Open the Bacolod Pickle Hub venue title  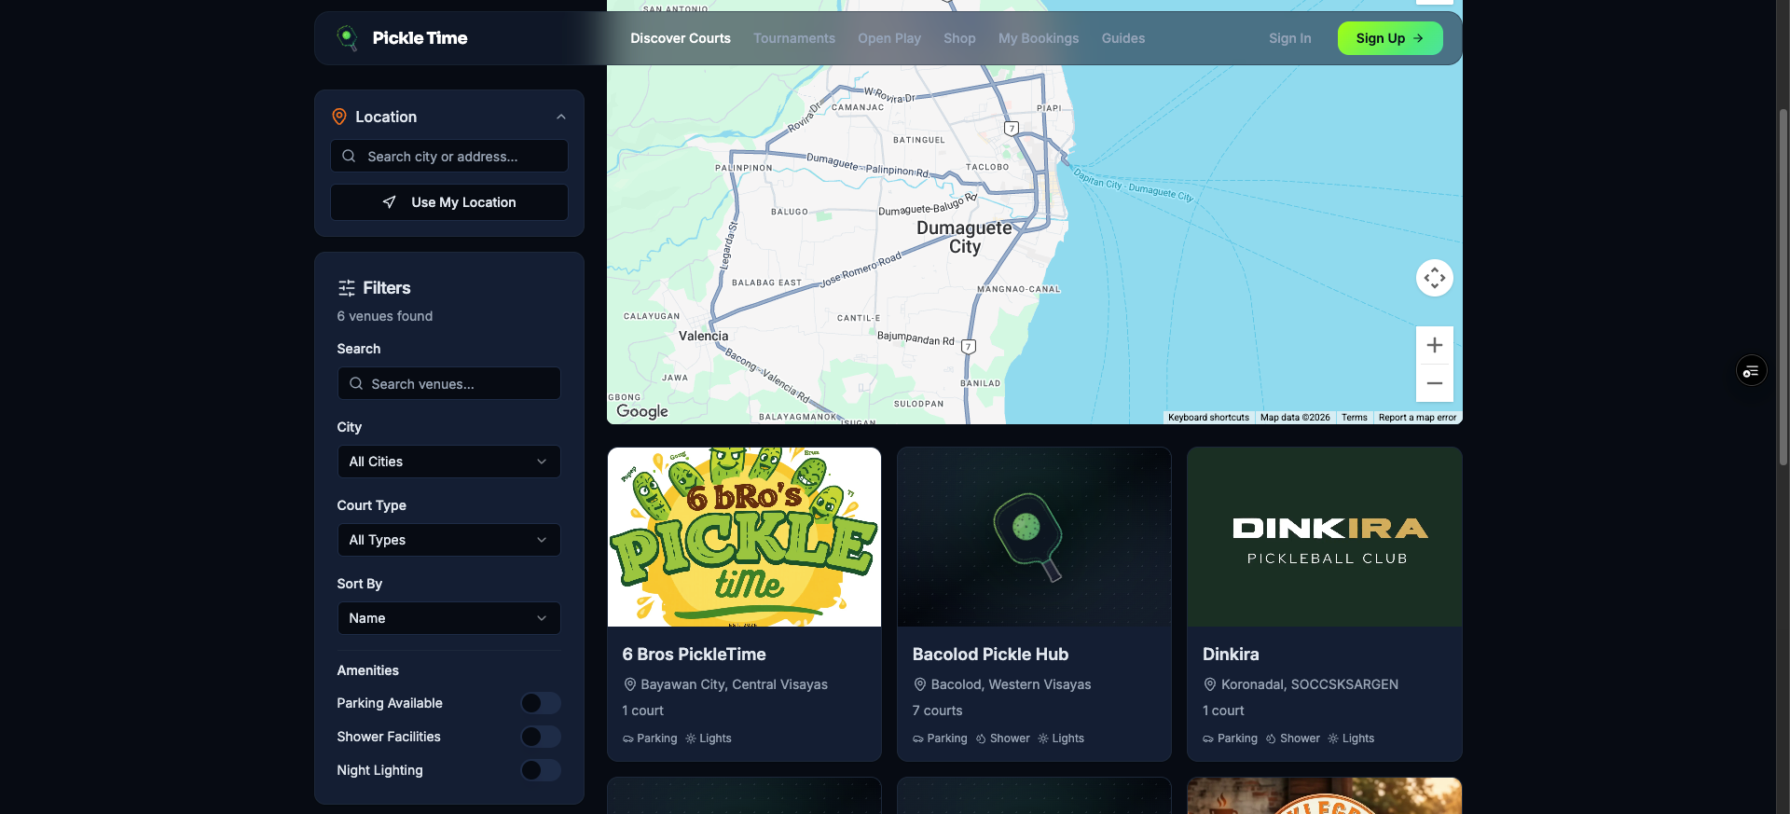(x=991, y=655)
